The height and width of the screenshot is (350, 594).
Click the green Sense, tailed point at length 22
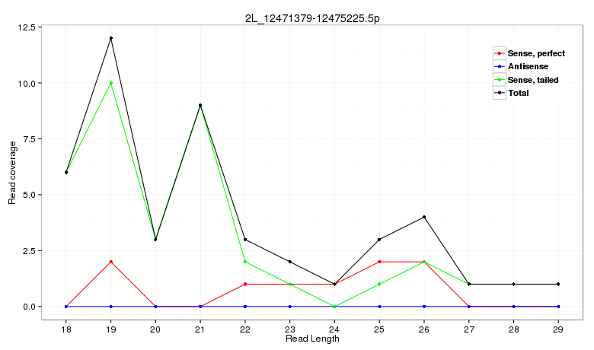pos(245,262)
